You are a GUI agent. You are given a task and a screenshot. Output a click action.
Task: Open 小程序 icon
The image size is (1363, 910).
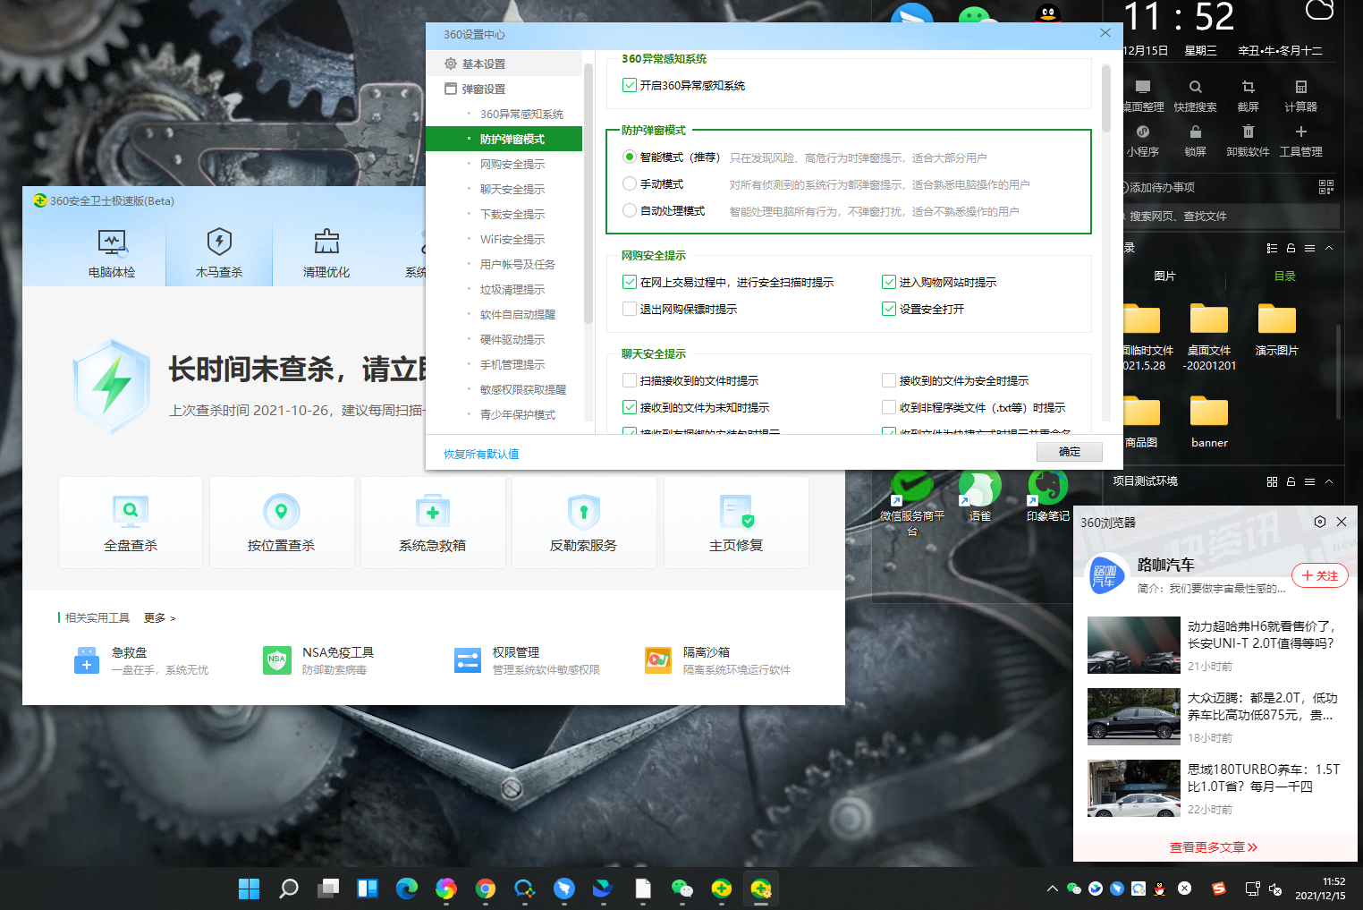(1142, 132)
